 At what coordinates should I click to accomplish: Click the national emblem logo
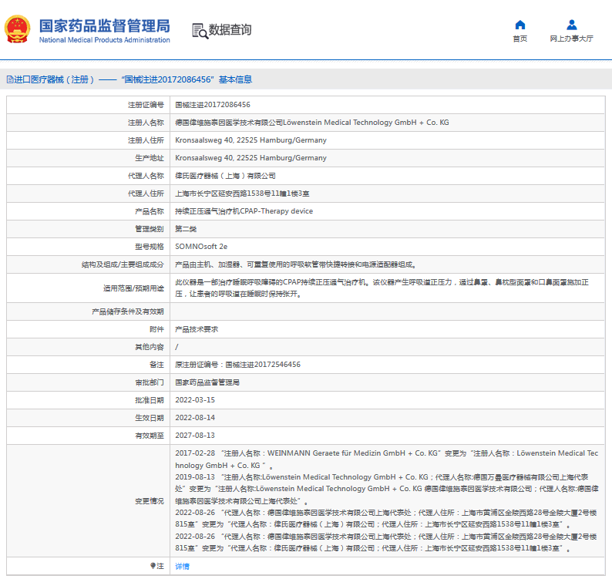pyautogui.click(x=17, y=29)
